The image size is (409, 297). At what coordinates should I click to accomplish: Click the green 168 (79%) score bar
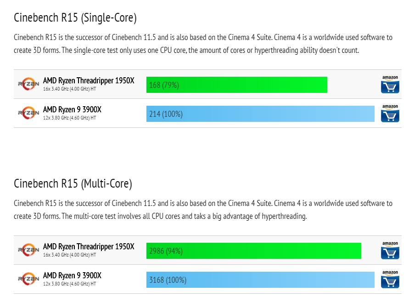[x=236, y=85]
